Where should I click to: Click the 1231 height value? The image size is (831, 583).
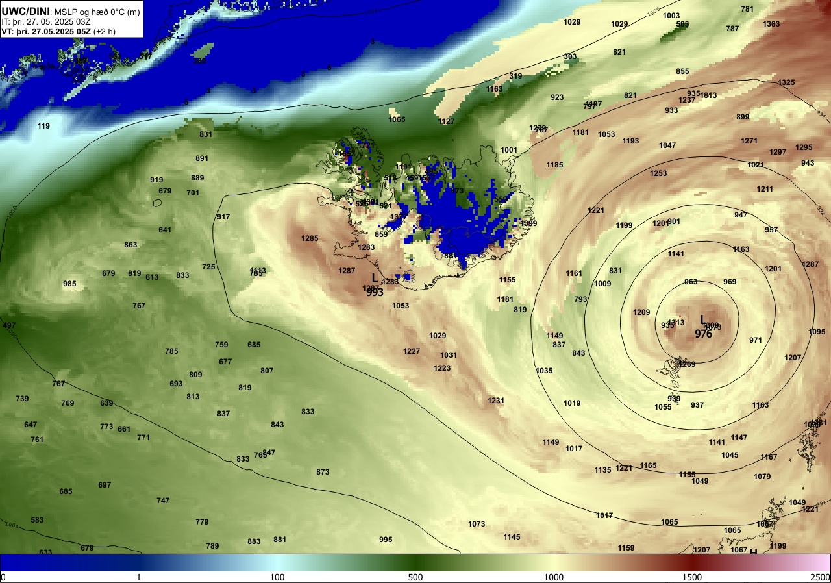(495, 401)
